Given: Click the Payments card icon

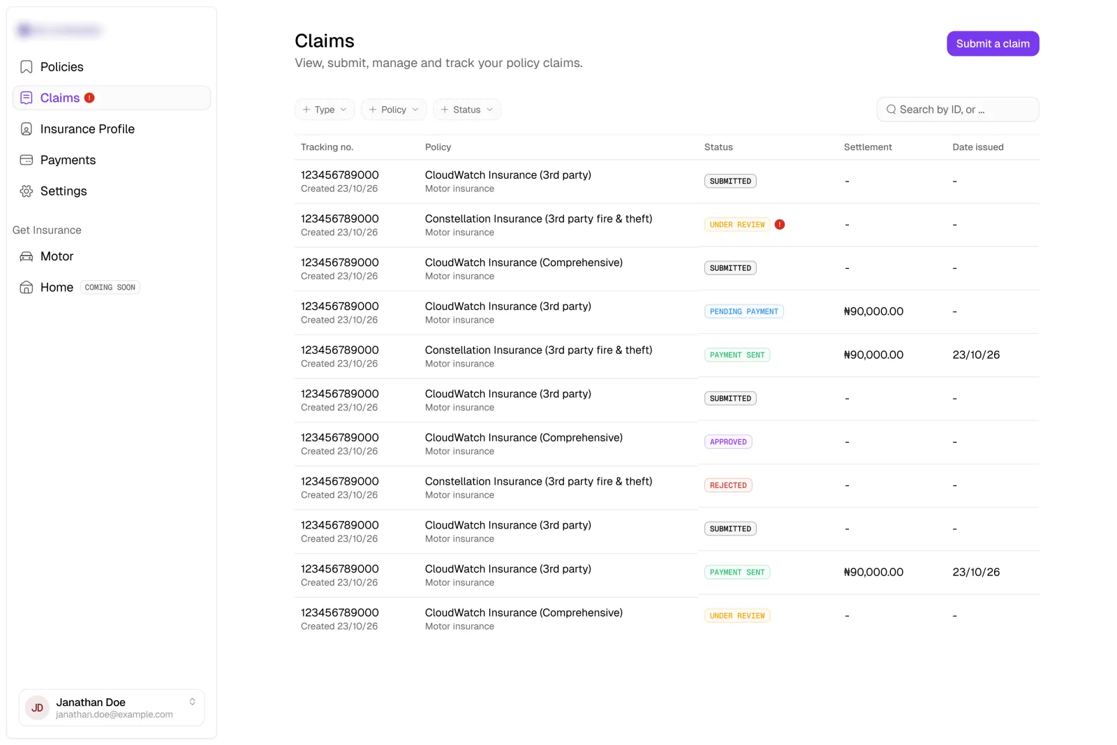Looking at the screenshot, I should pos(27,160).
